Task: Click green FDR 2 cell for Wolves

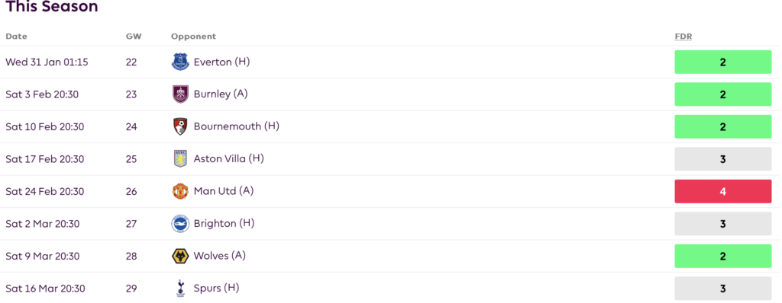Action: coord(722,256)
